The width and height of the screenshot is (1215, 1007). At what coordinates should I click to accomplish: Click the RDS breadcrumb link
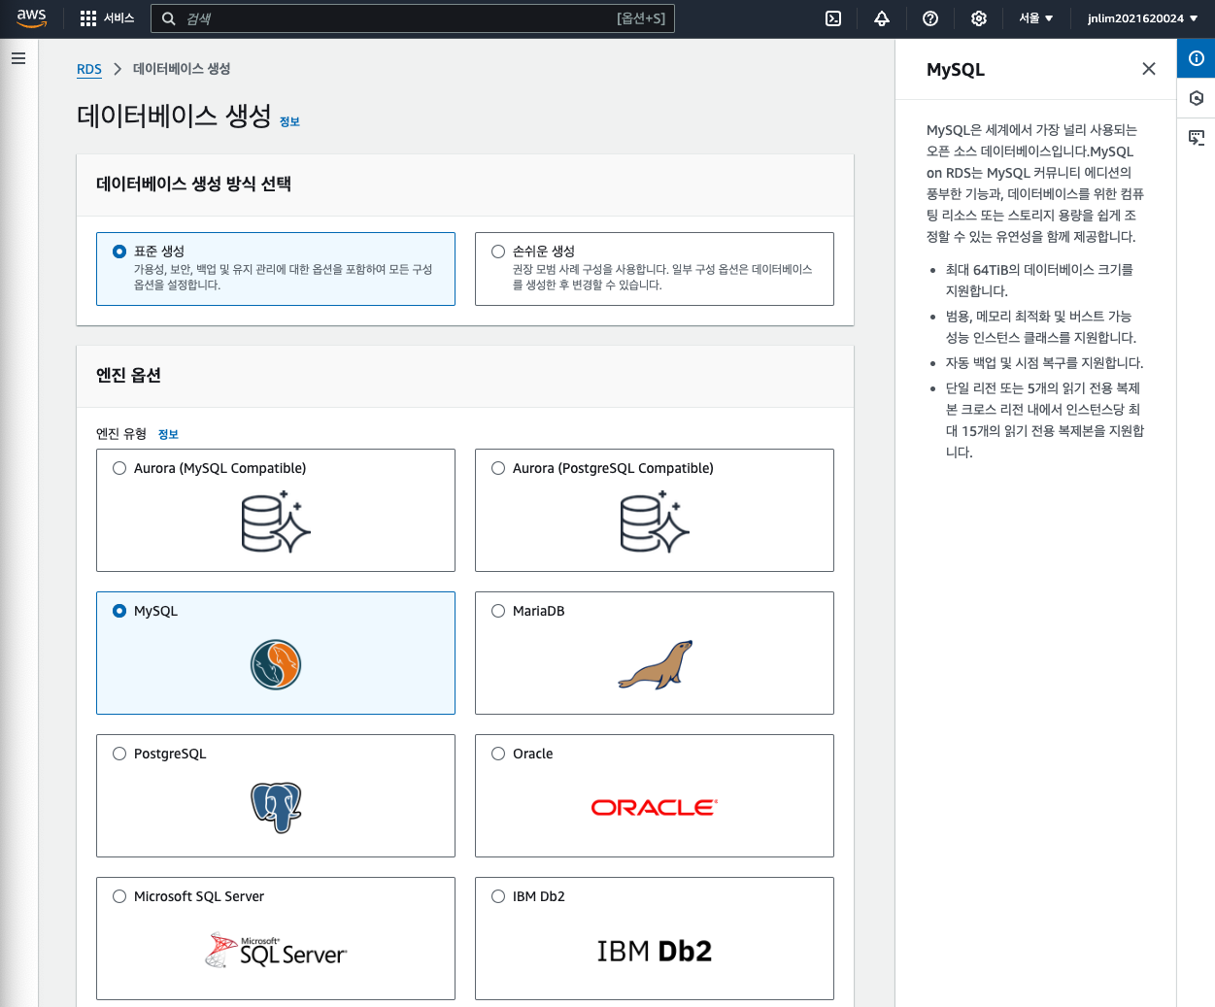coord(89,69)
